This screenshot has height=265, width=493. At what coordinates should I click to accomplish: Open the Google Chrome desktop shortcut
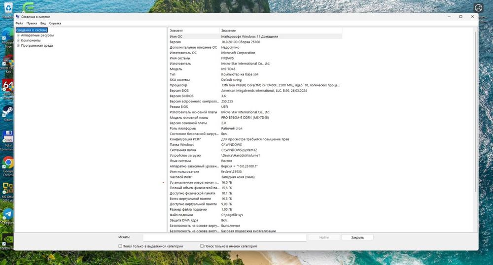coord(7,163)
